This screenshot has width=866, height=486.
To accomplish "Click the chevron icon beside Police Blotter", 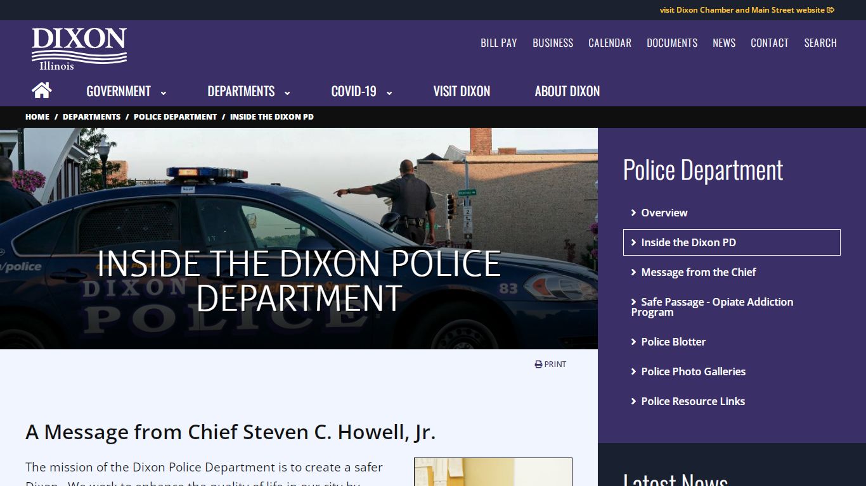I will pyautogui.click(x=633, y=342).
